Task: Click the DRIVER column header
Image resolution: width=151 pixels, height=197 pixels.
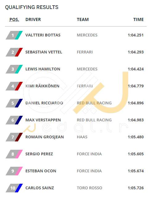Action: coord(33,19)
